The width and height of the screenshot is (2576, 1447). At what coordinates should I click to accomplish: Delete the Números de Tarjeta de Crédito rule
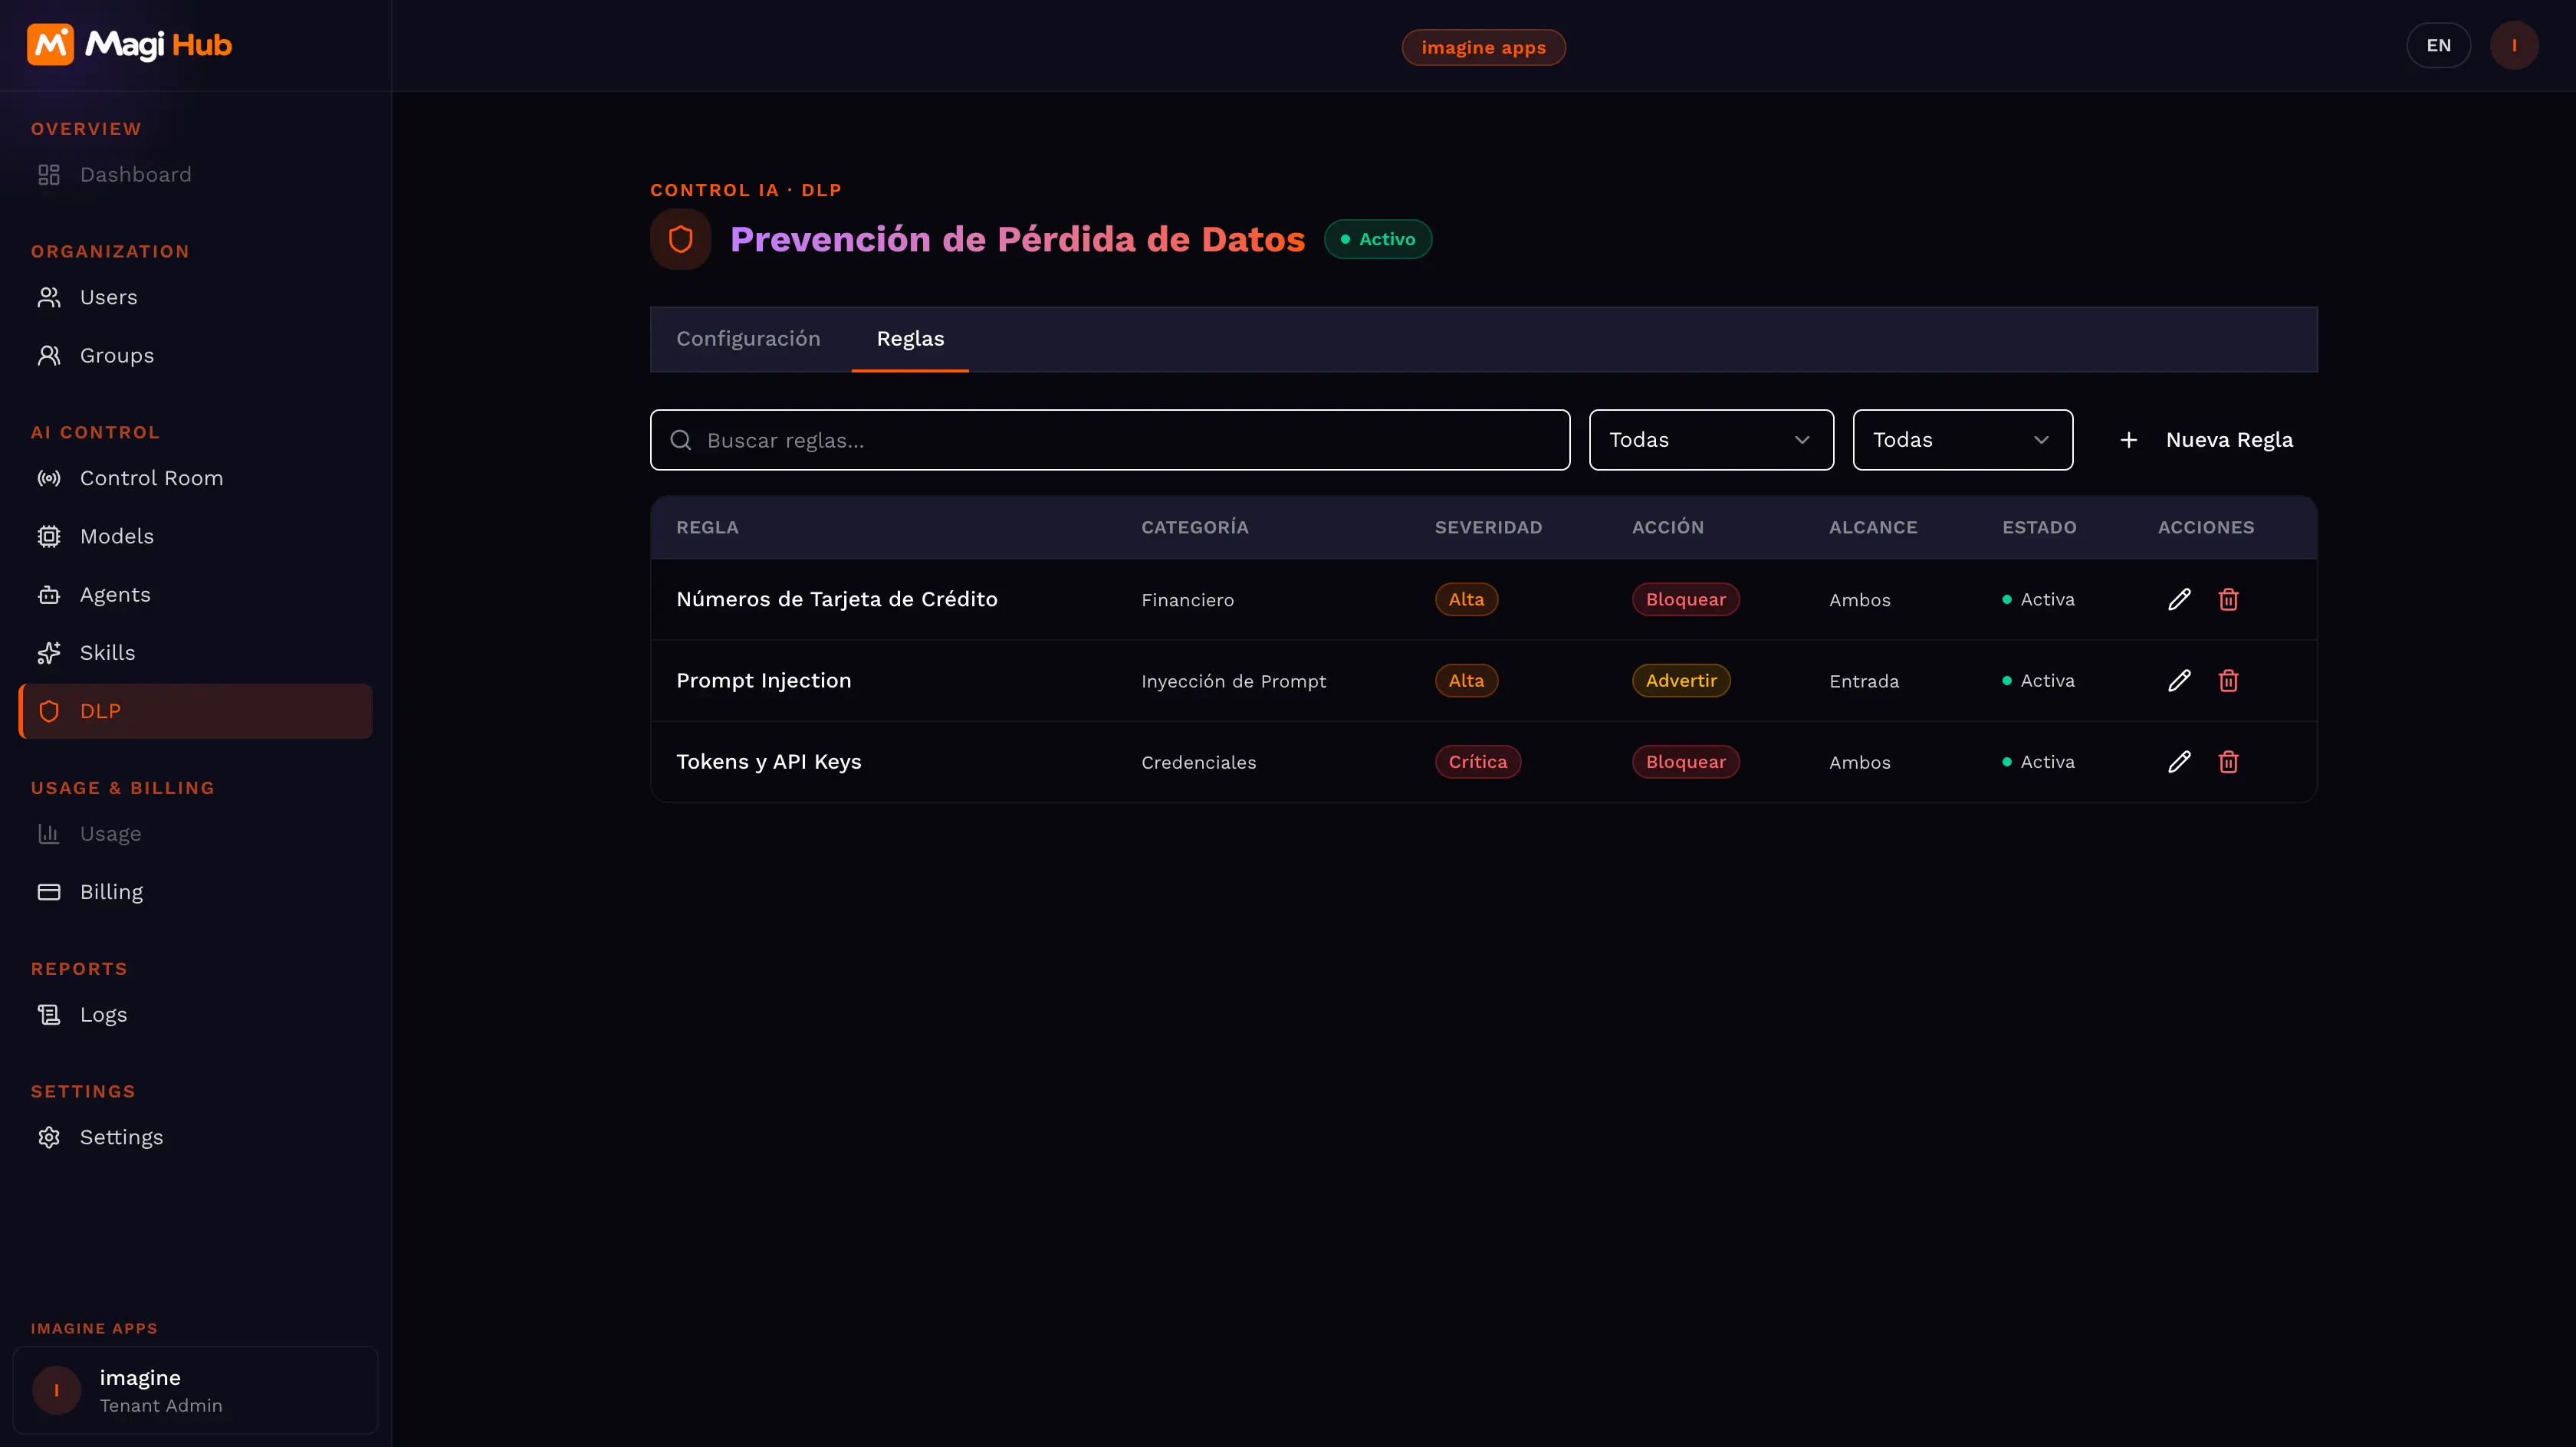2228,599
